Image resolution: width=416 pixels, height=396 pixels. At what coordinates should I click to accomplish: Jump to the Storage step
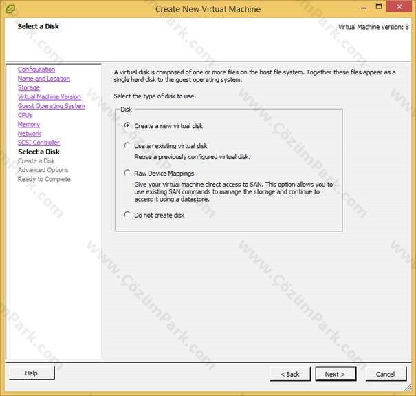(29, 87)
